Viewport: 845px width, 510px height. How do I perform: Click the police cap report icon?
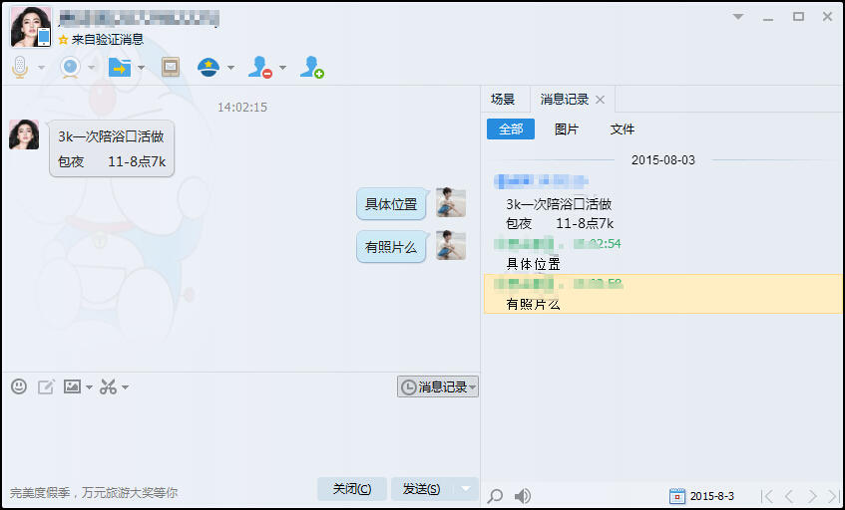[x=209, y=68]
